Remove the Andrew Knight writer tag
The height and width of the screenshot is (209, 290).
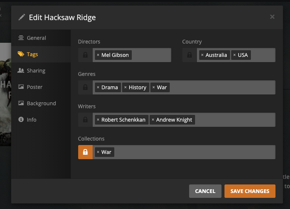153,120
